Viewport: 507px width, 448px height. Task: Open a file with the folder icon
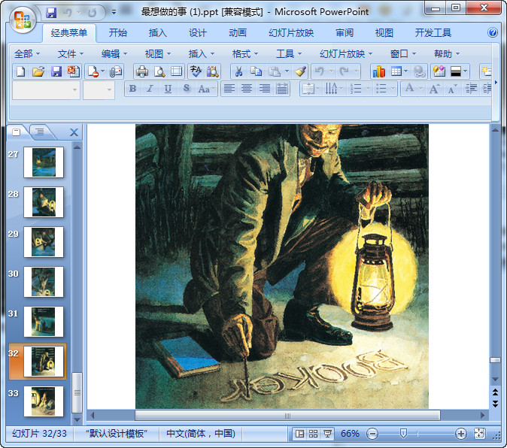[x=38, y=71]
